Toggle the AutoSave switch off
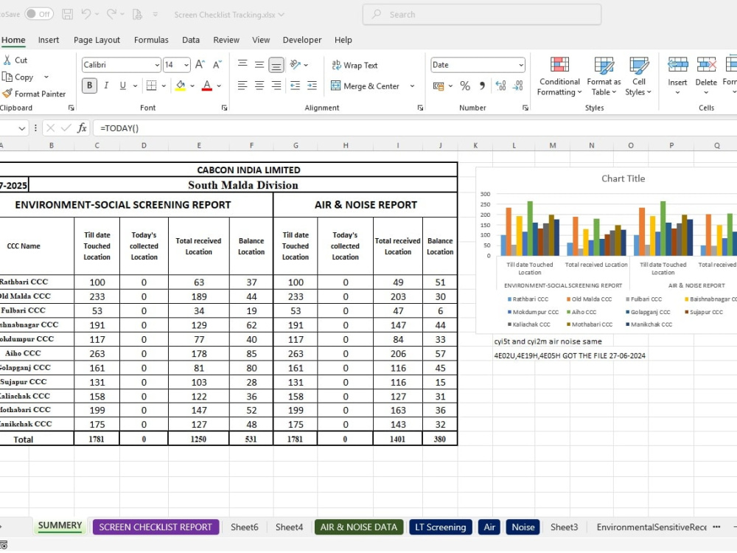The image size is (737, 553). click(x=39, y=14)
